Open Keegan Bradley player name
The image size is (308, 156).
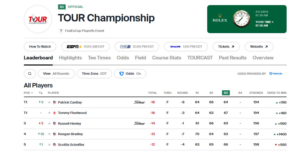[x=71, y=134]
